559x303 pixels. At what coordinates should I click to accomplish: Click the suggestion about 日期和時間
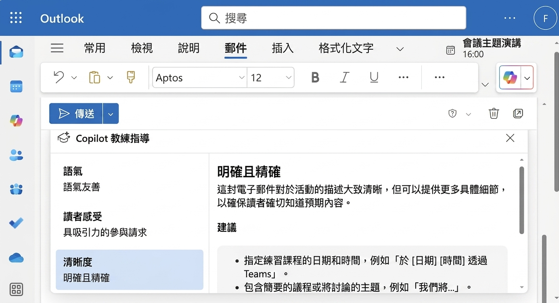[365, 267]
